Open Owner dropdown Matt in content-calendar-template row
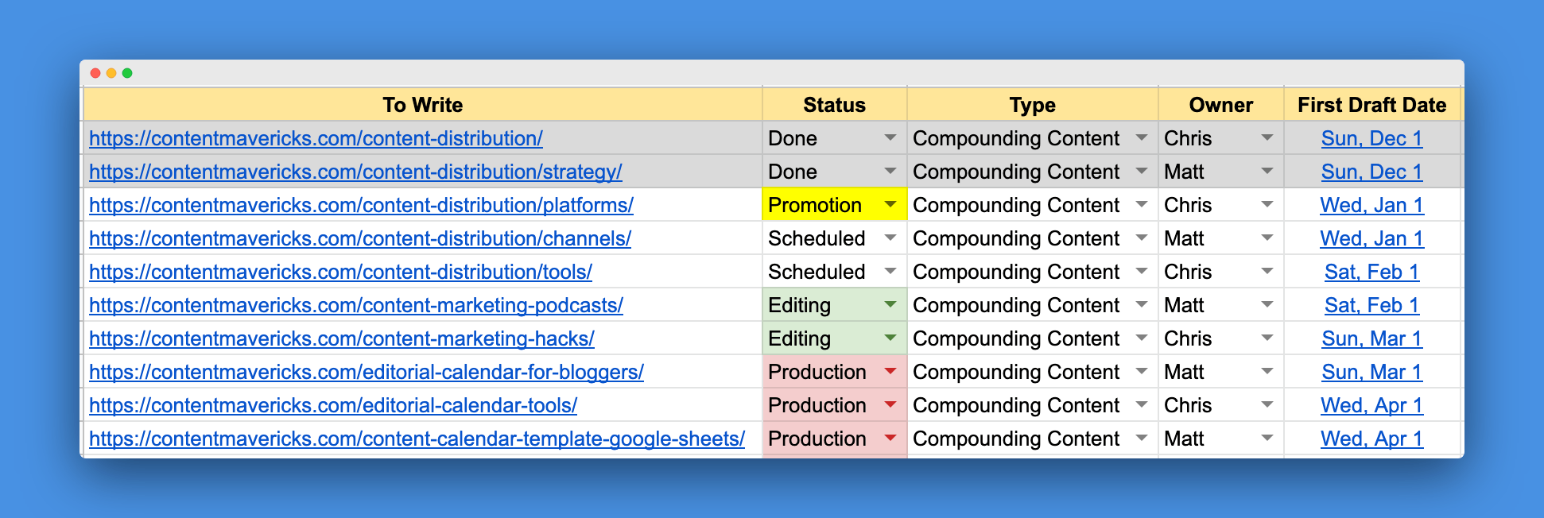1544x518 pixels. click(1267, 439)
